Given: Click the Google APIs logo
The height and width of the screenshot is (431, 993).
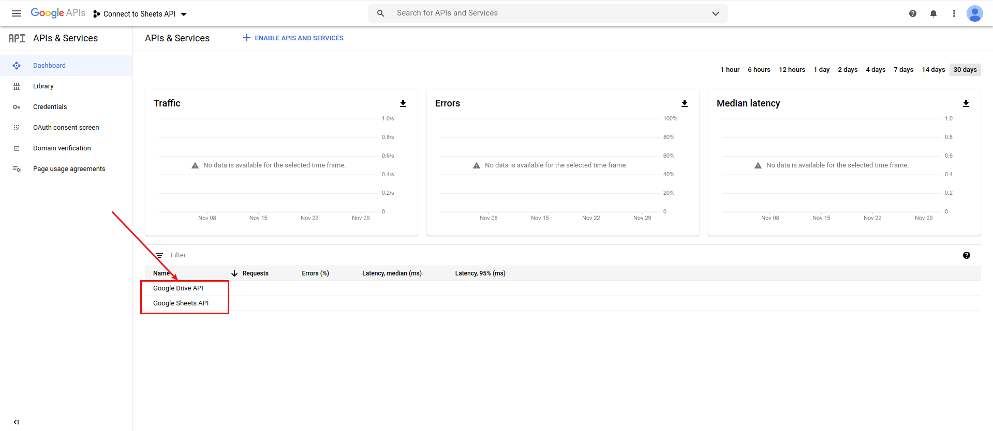Looking at the screenshot, I should (x=58, y=13).
